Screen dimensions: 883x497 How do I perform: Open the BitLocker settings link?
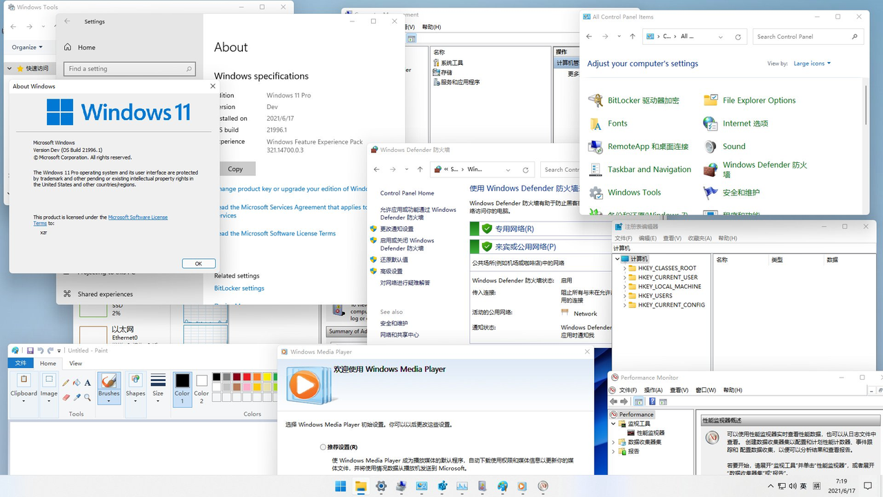[x=239, y=288]
